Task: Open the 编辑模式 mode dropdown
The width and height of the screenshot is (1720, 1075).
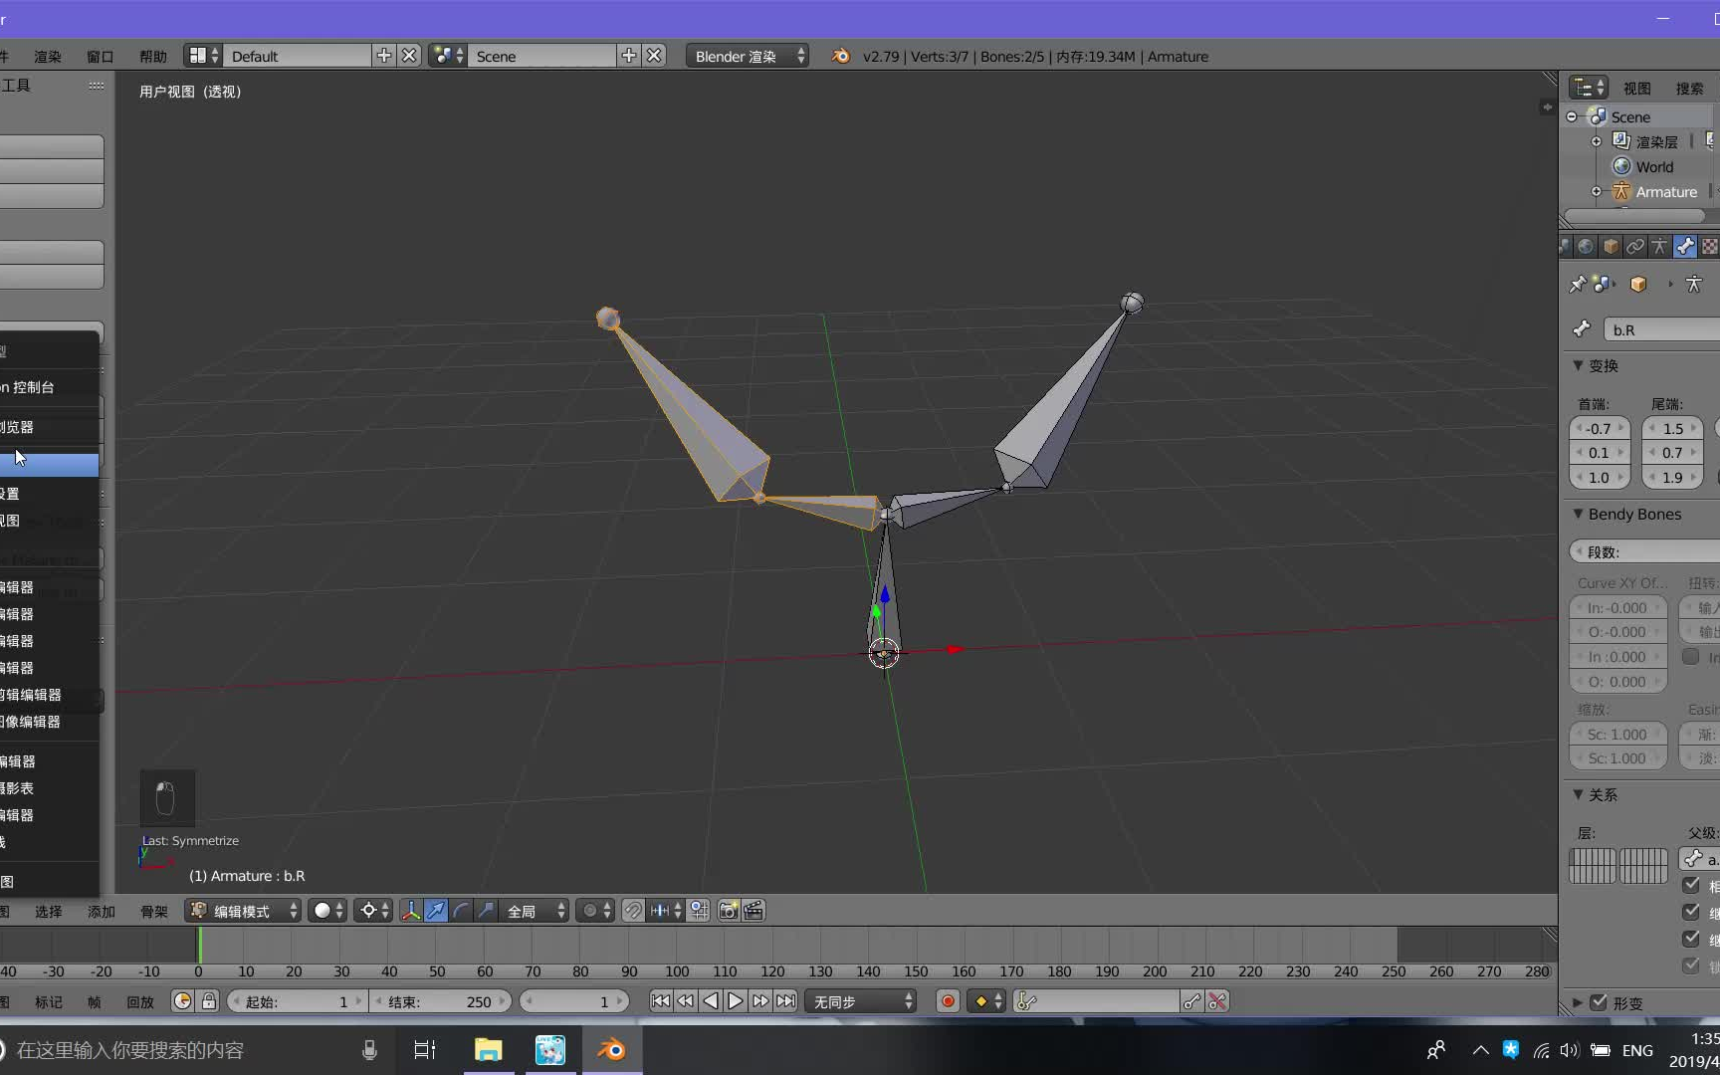Action: click(244, 911)
